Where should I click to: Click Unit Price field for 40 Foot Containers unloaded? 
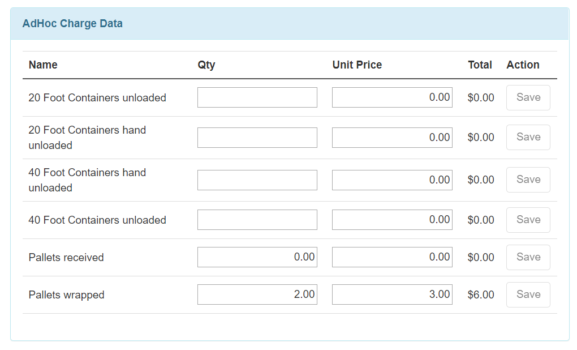(391, 219)
